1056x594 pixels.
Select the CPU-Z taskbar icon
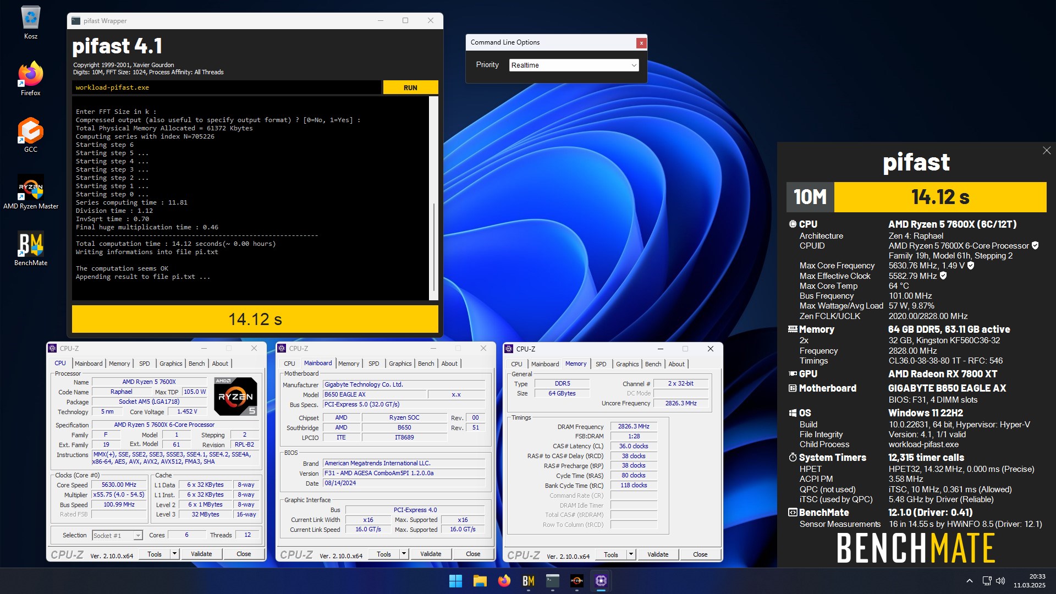click(601, 581)
